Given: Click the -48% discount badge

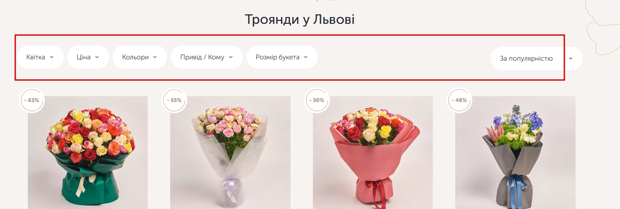Looking at the screenshot, I should (460, 100).
